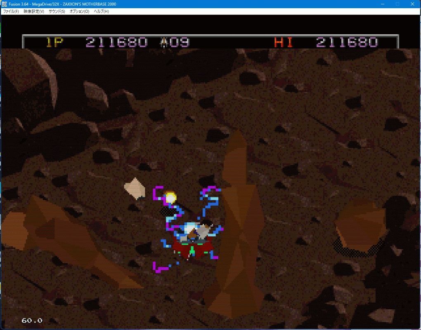Screen dimensions: 421x330
Task: Open the サウンド(S) menu
Action: click(x=57, y=12)
